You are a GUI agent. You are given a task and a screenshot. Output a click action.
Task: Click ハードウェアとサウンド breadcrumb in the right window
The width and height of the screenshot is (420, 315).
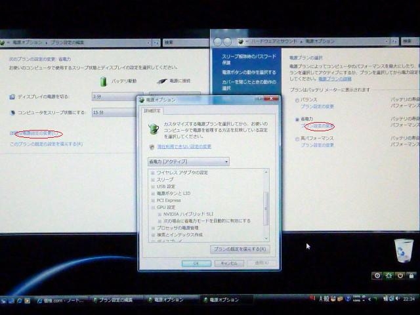coord(274,41)
